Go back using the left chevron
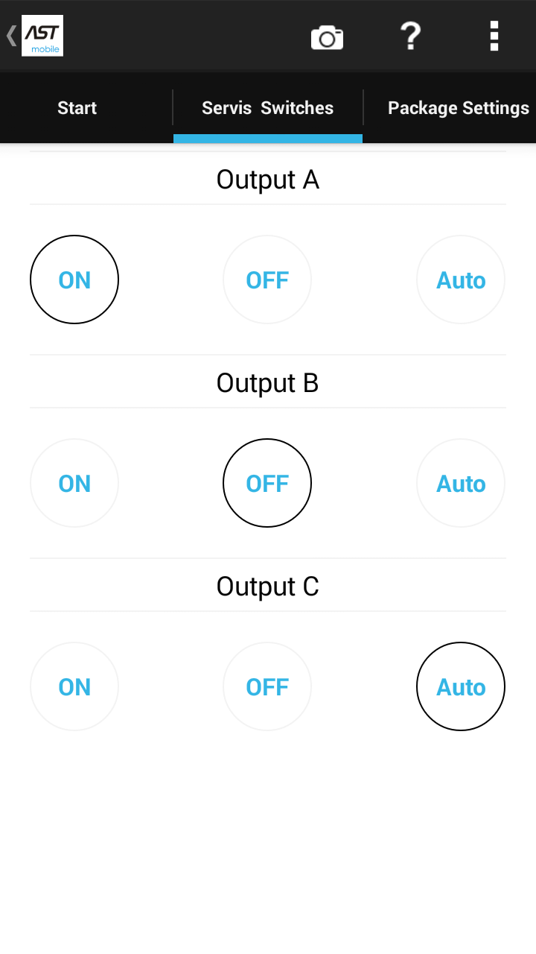Screen dimensions: 536x954 click(11, 36)
